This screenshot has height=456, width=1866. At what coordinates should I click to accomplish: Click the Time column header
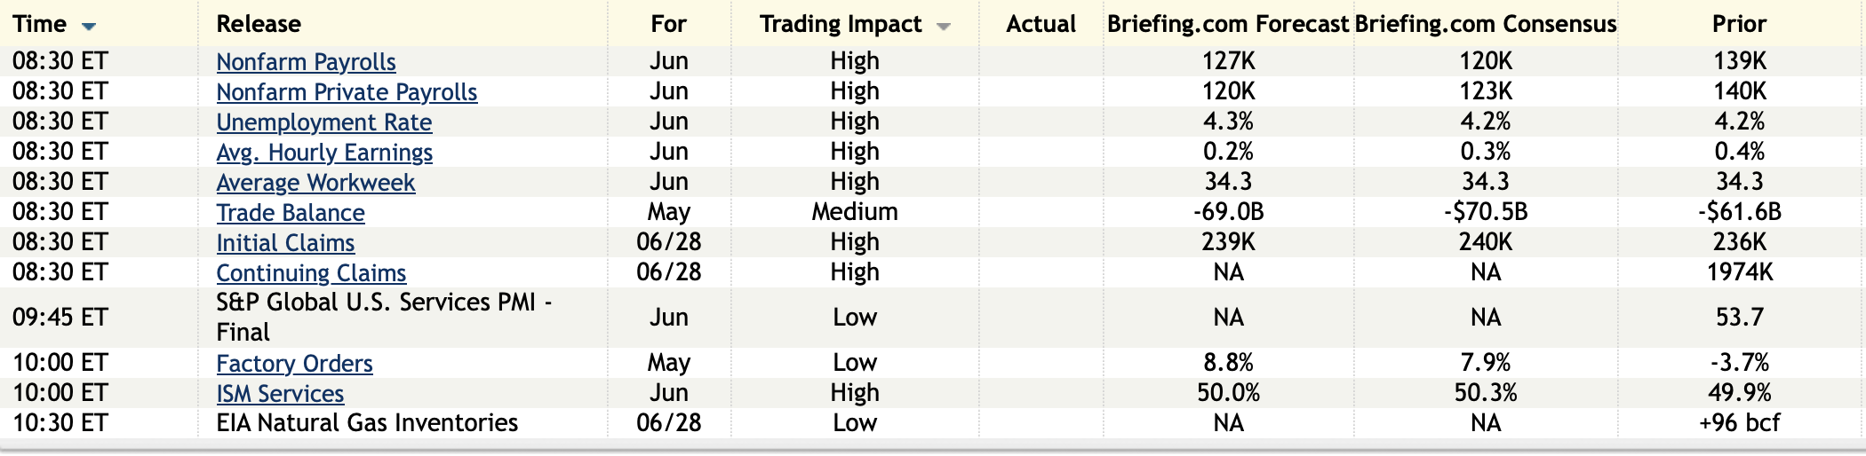click(x=40, y=24)
